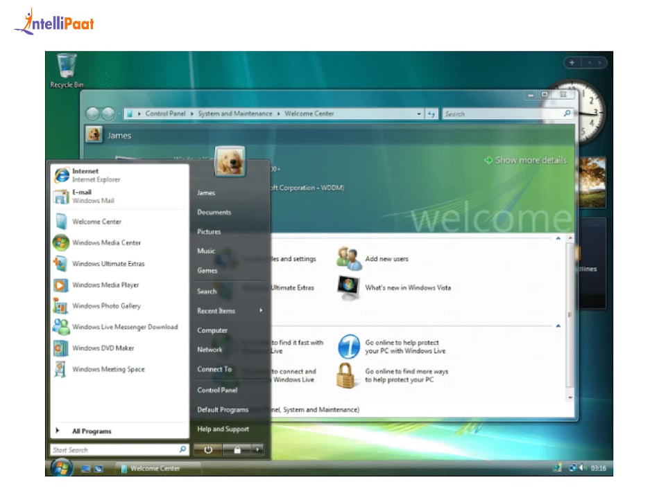Screen dimensions: 659x502
Task: Click the taskbar clock showing 03:16
Action: (x=599, y=468)
